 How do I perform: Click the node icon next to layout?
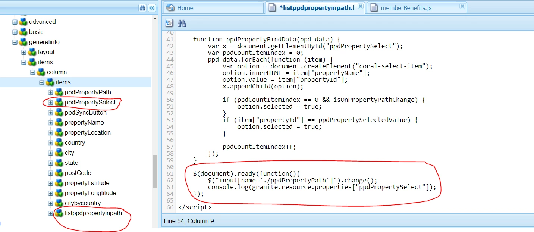click(x=32, y=52)
